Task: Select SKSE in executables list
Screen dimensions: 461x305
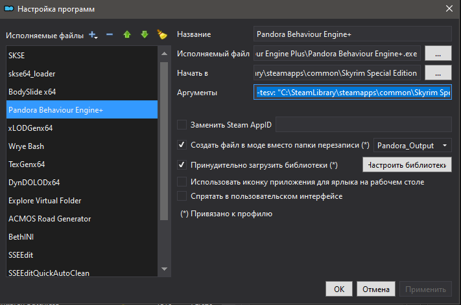Action: click(x=82, y=55)
